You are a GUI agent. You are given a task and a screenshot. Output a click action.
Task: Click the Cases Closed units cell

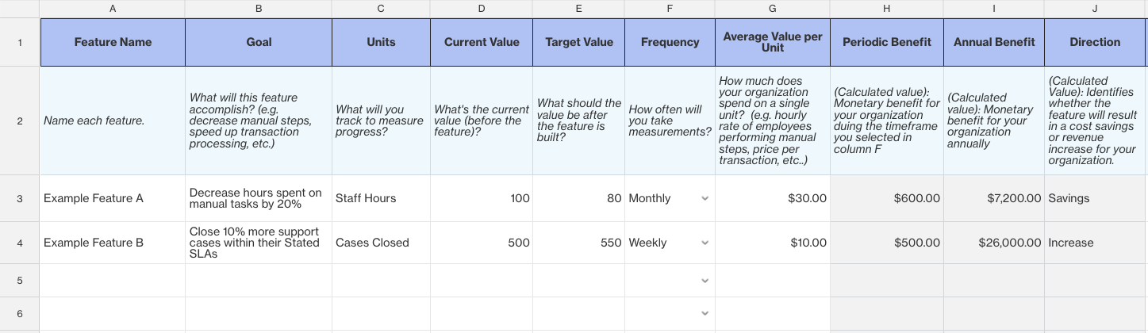381,243
